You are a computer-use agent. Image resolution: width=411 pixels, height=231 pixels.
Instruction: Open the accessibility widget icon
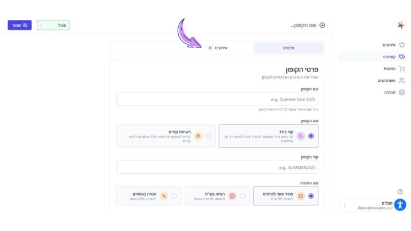click(x=400, y=205)
